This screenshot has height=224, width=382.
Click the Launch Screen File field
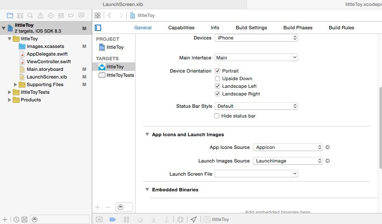256,174
